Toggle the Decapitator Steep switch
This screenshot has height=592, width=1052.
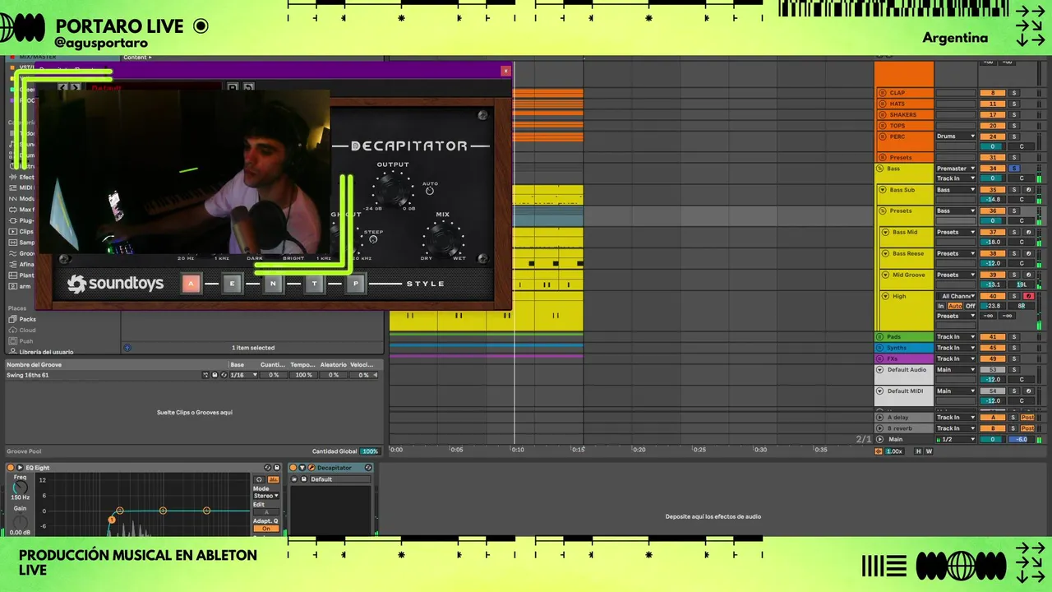(x=373, y=239)
